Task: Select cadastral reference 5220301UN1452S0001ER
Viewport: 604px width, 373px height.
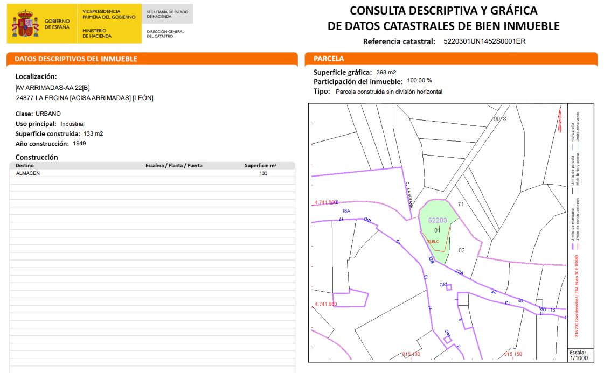Action: click(x=484, y=41)
